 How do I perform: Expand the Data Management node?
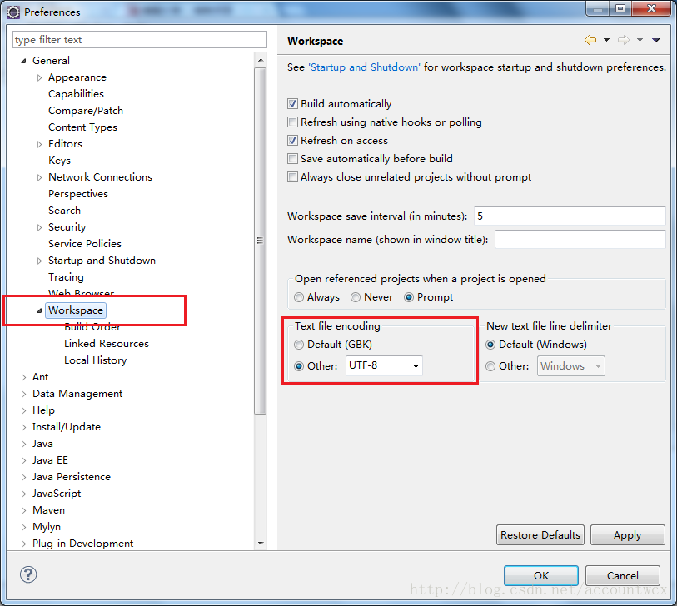(x=24, y=394)
